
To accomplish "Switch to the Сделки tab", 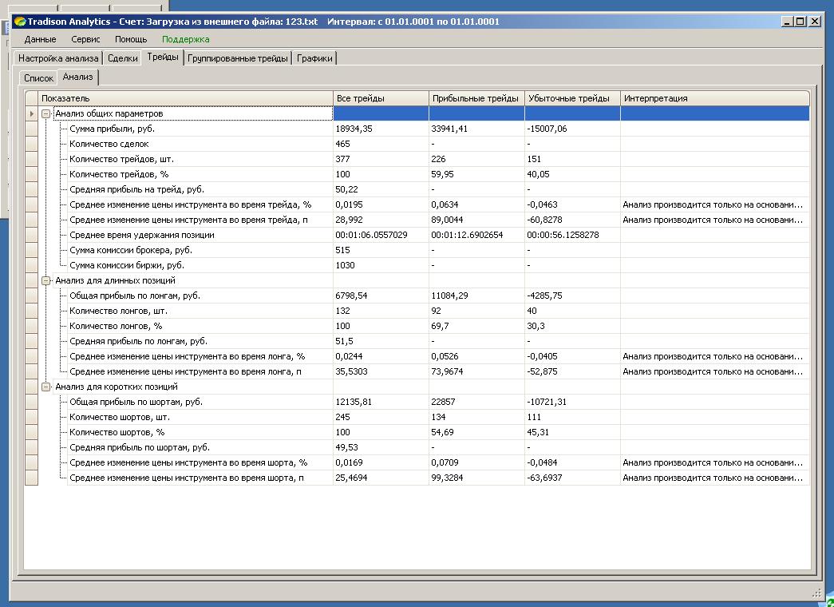I will coord(123,58).
